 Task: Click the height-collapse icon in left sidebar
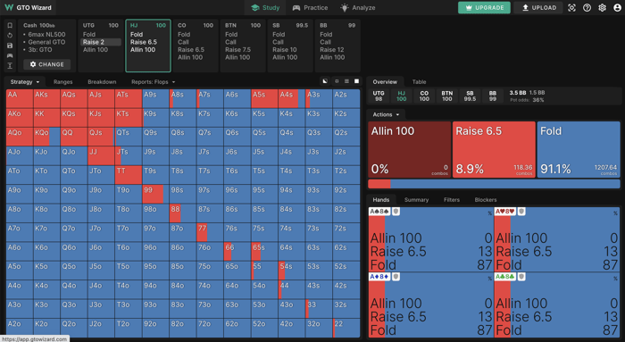pyautogui.click(x=10, y=65)
